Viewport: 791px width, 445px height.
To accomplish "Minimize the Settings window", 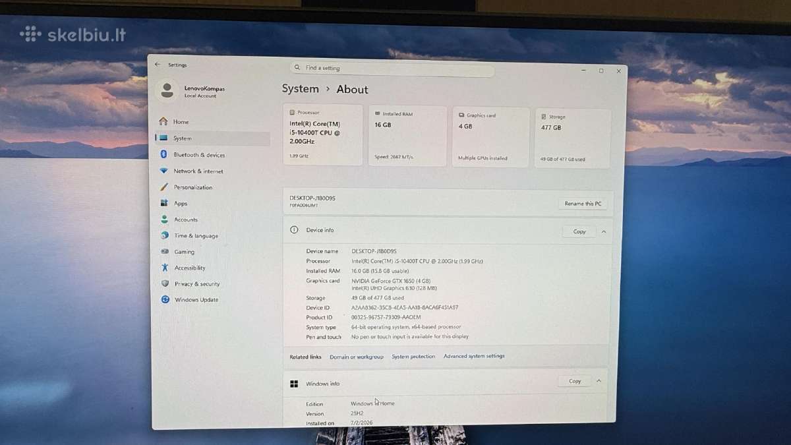I will (583, 70).
